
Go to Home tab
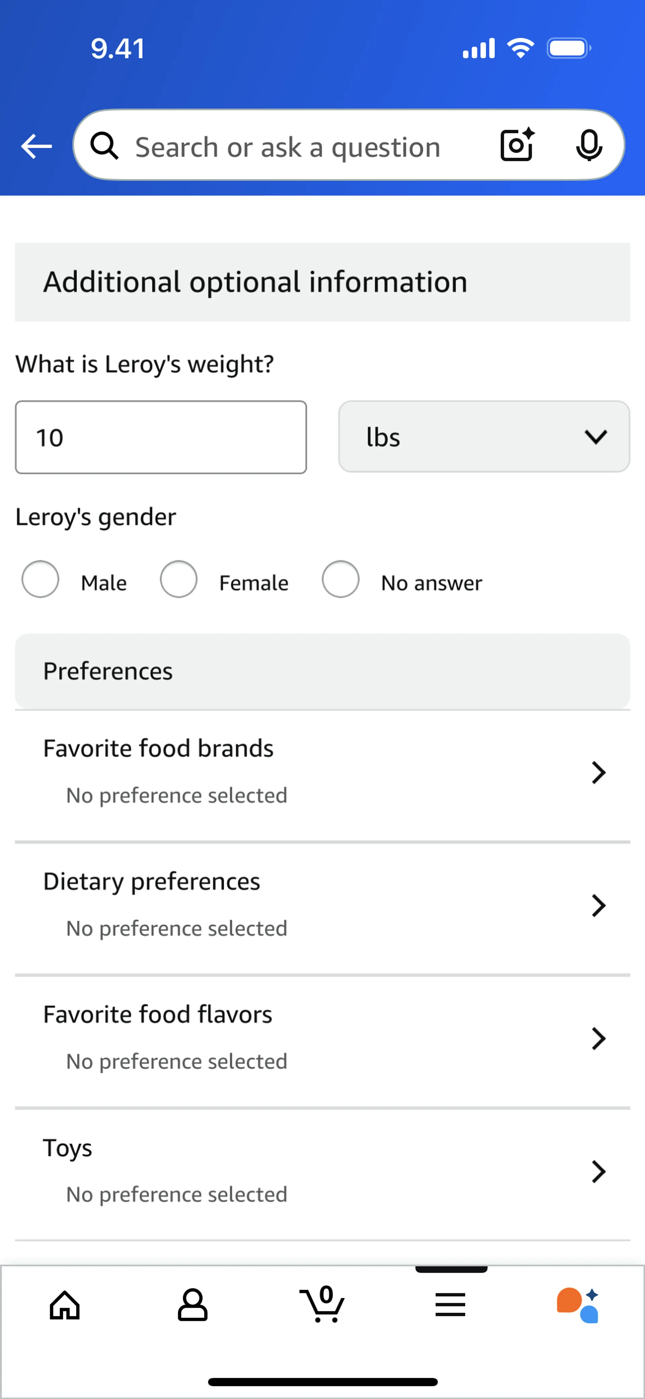pyautogui.click(x=65, y=1305)
